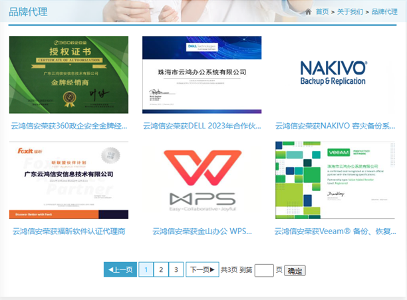Open the Veeam certificate thumbnail
Viewport: 407px width, 300px height.
(335, 180)
